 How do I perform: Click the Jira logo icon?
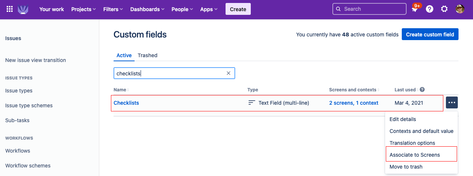coord(23,9)
